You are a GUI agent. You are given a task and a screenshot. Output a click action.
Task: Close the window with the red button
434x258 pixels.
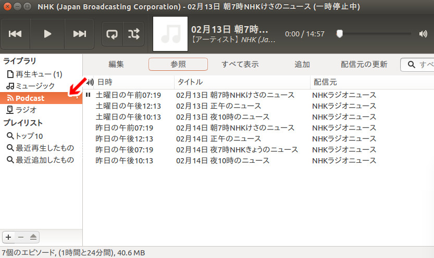click(x=7, y=6)
